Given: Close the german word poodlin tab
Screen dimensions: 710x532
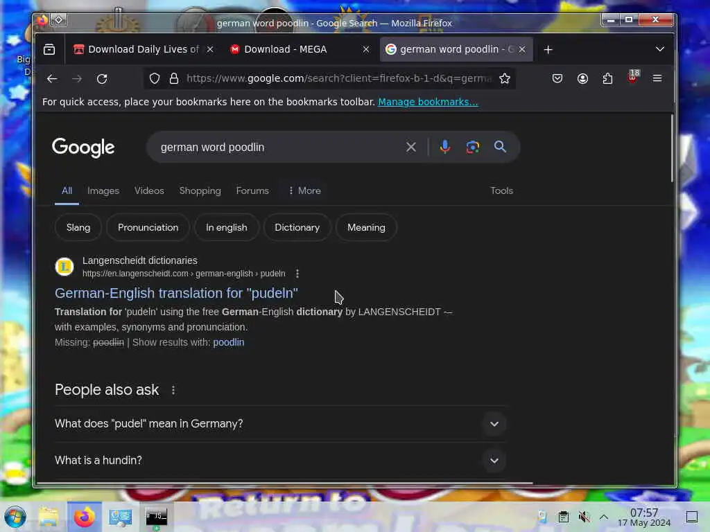Looking at the screenshot, I should point(522,49).
